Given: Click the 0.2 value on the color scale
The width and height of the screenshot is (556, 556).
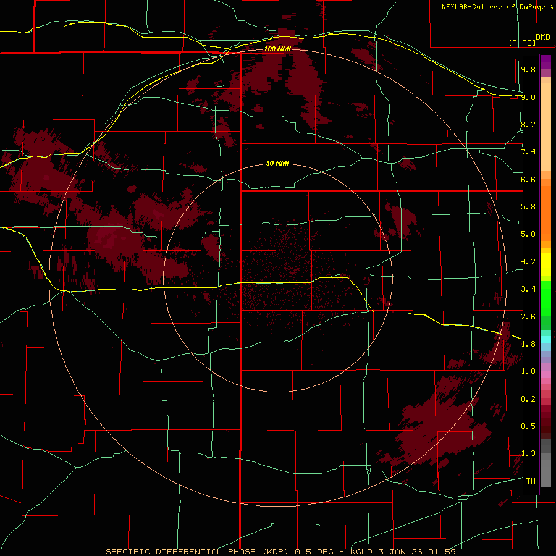Looking at the screenshot, I should (528, 399).
